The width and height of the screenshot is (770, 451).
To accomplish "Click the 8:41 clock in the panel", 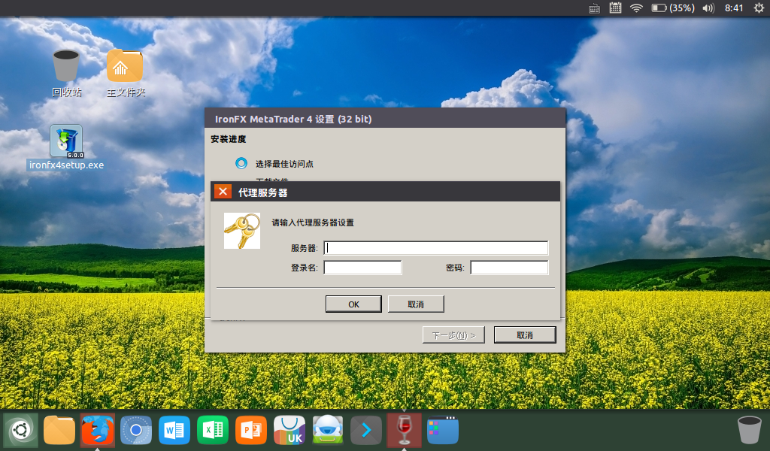I will coord(734,8).
